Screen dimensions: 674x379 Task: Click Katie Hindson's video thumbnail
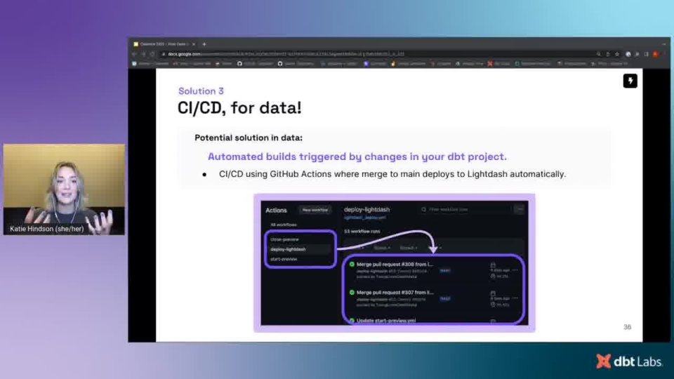click(x=64, y=189)
